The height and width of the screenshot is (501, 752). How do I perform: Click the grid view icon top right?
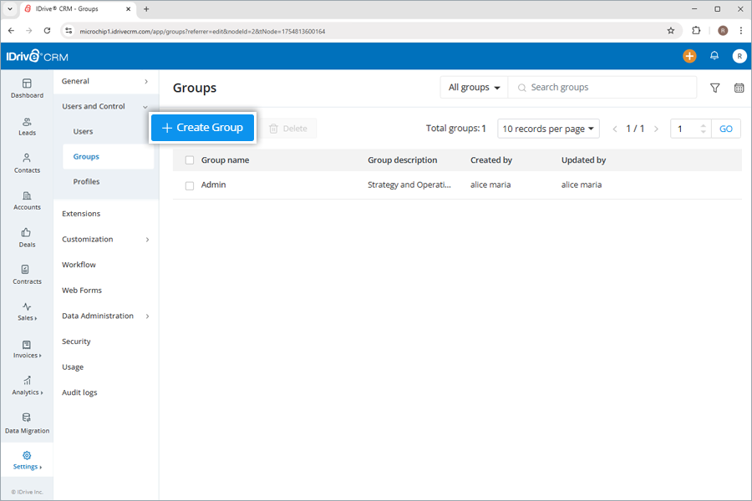point(739,87)
